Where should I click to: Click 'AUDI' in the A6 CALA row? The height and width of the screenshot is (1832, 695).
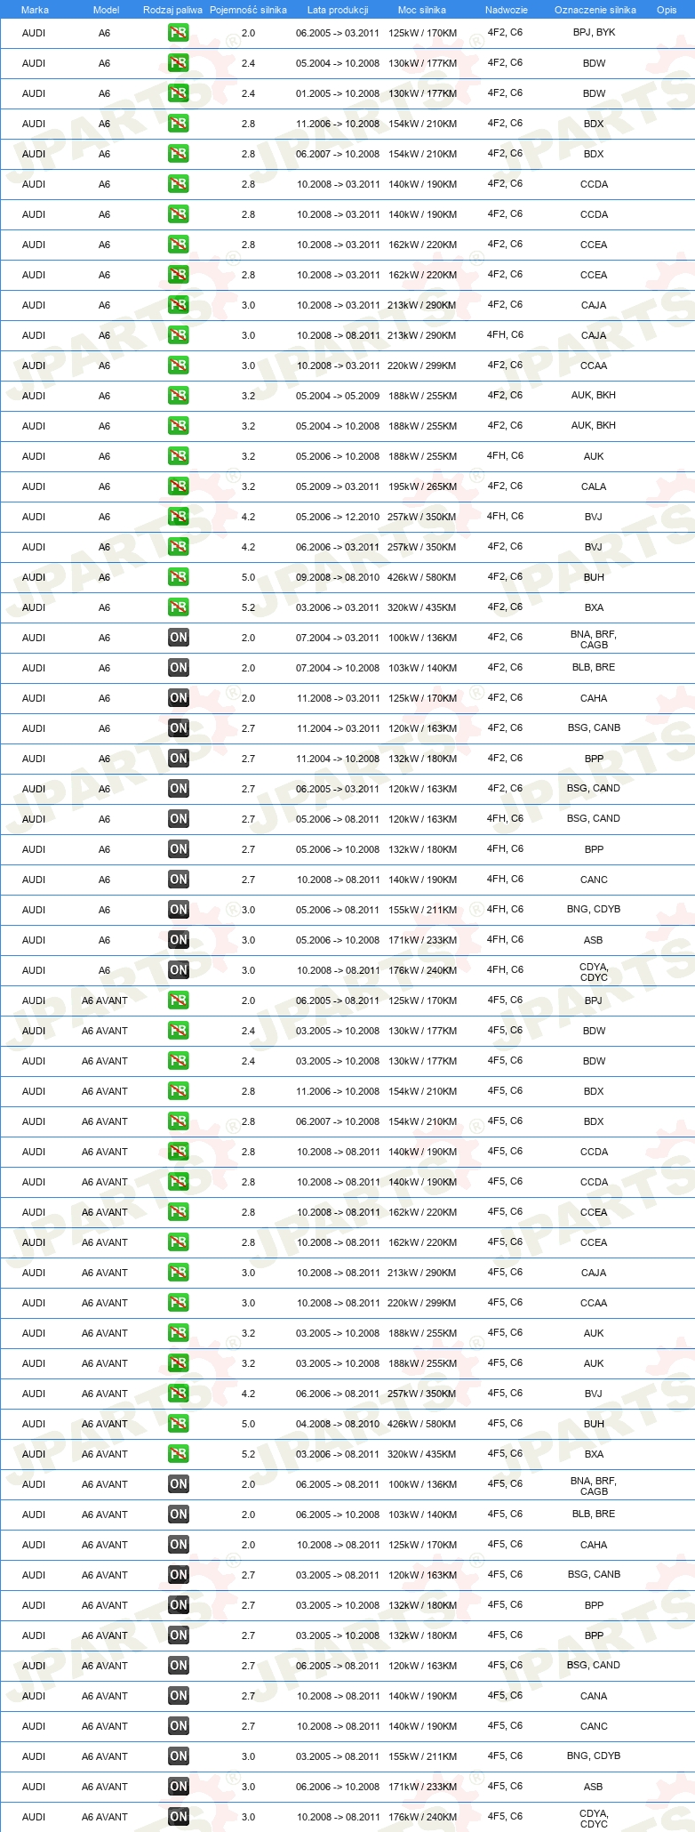34,486
